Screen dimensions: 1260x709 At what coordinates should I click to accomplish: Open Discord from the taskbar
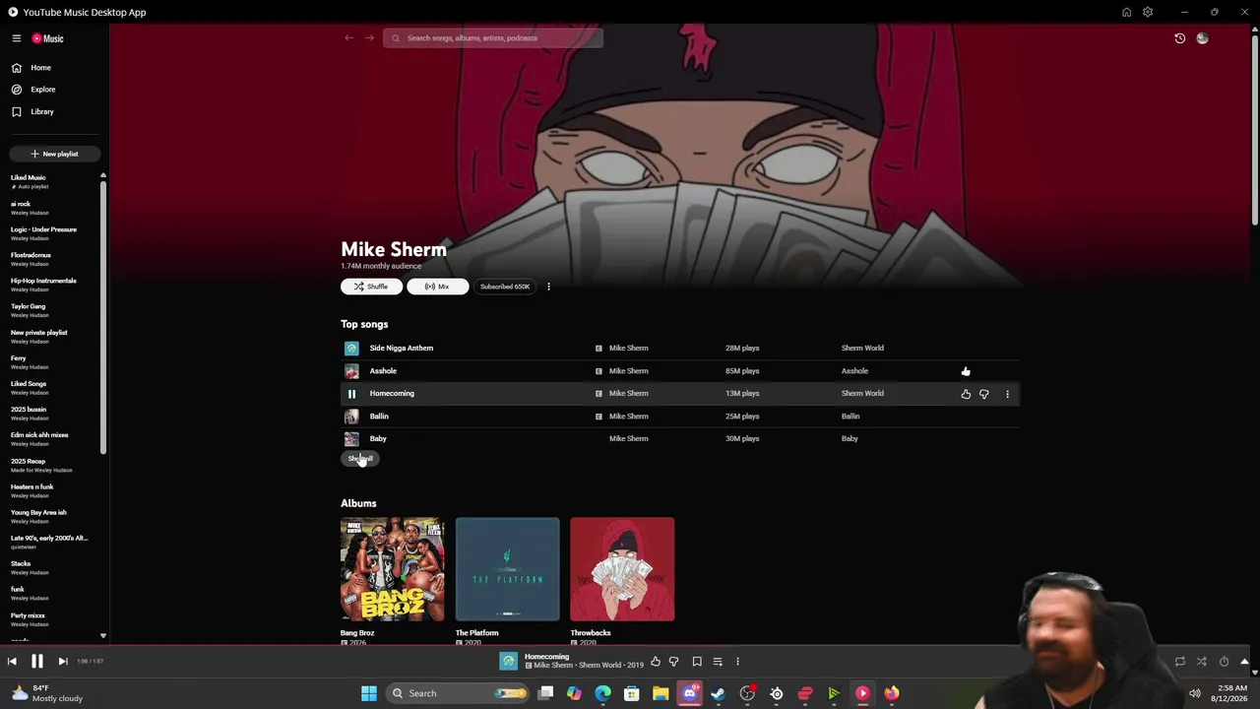pyautogui.click(x=689, y=693)
